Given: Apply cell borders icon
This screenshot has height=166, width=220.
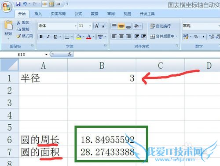Looking at the screenshot, I should click(67, 37).
